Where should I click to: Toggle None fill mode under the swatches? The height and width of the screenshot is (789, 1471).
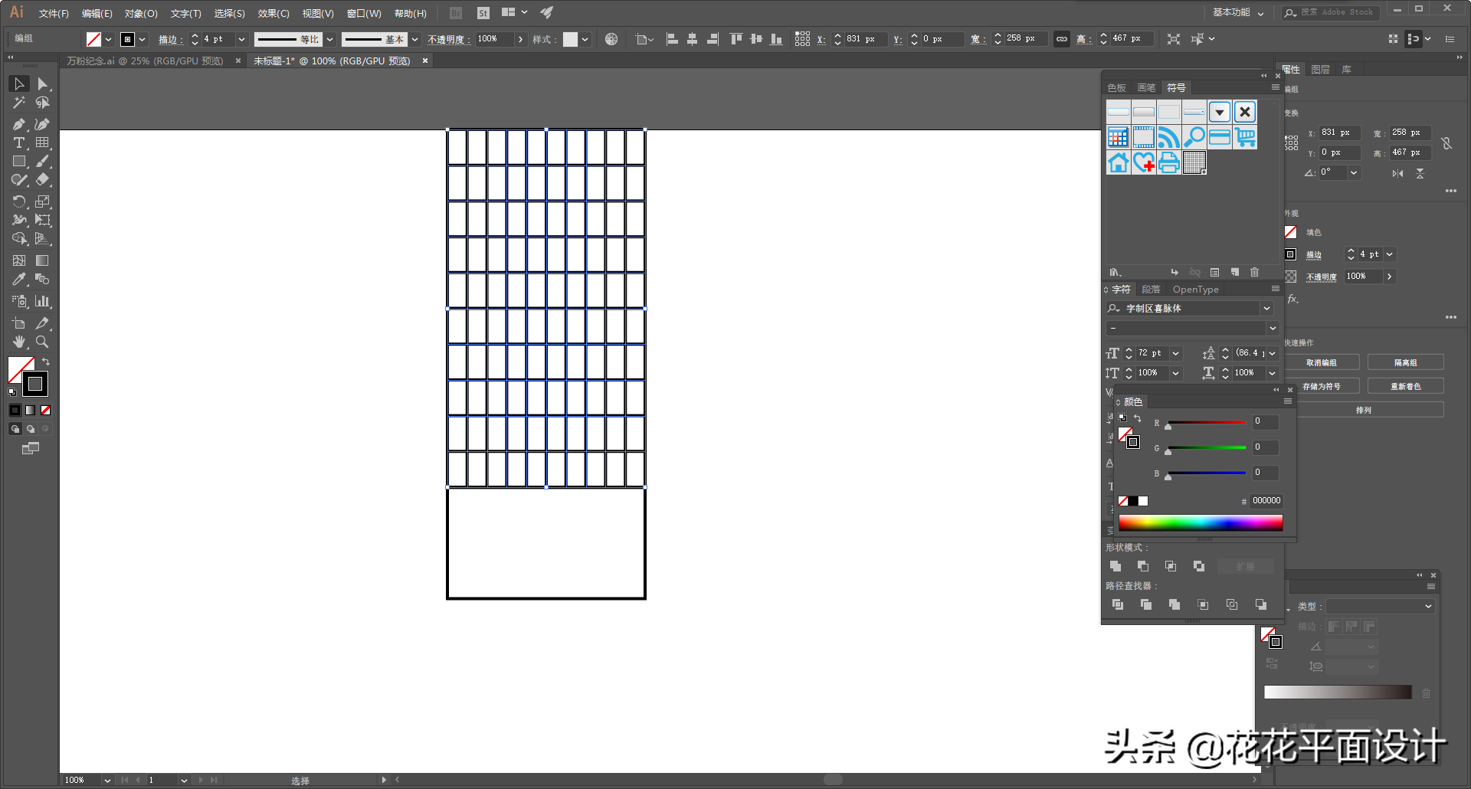[45, 411]
